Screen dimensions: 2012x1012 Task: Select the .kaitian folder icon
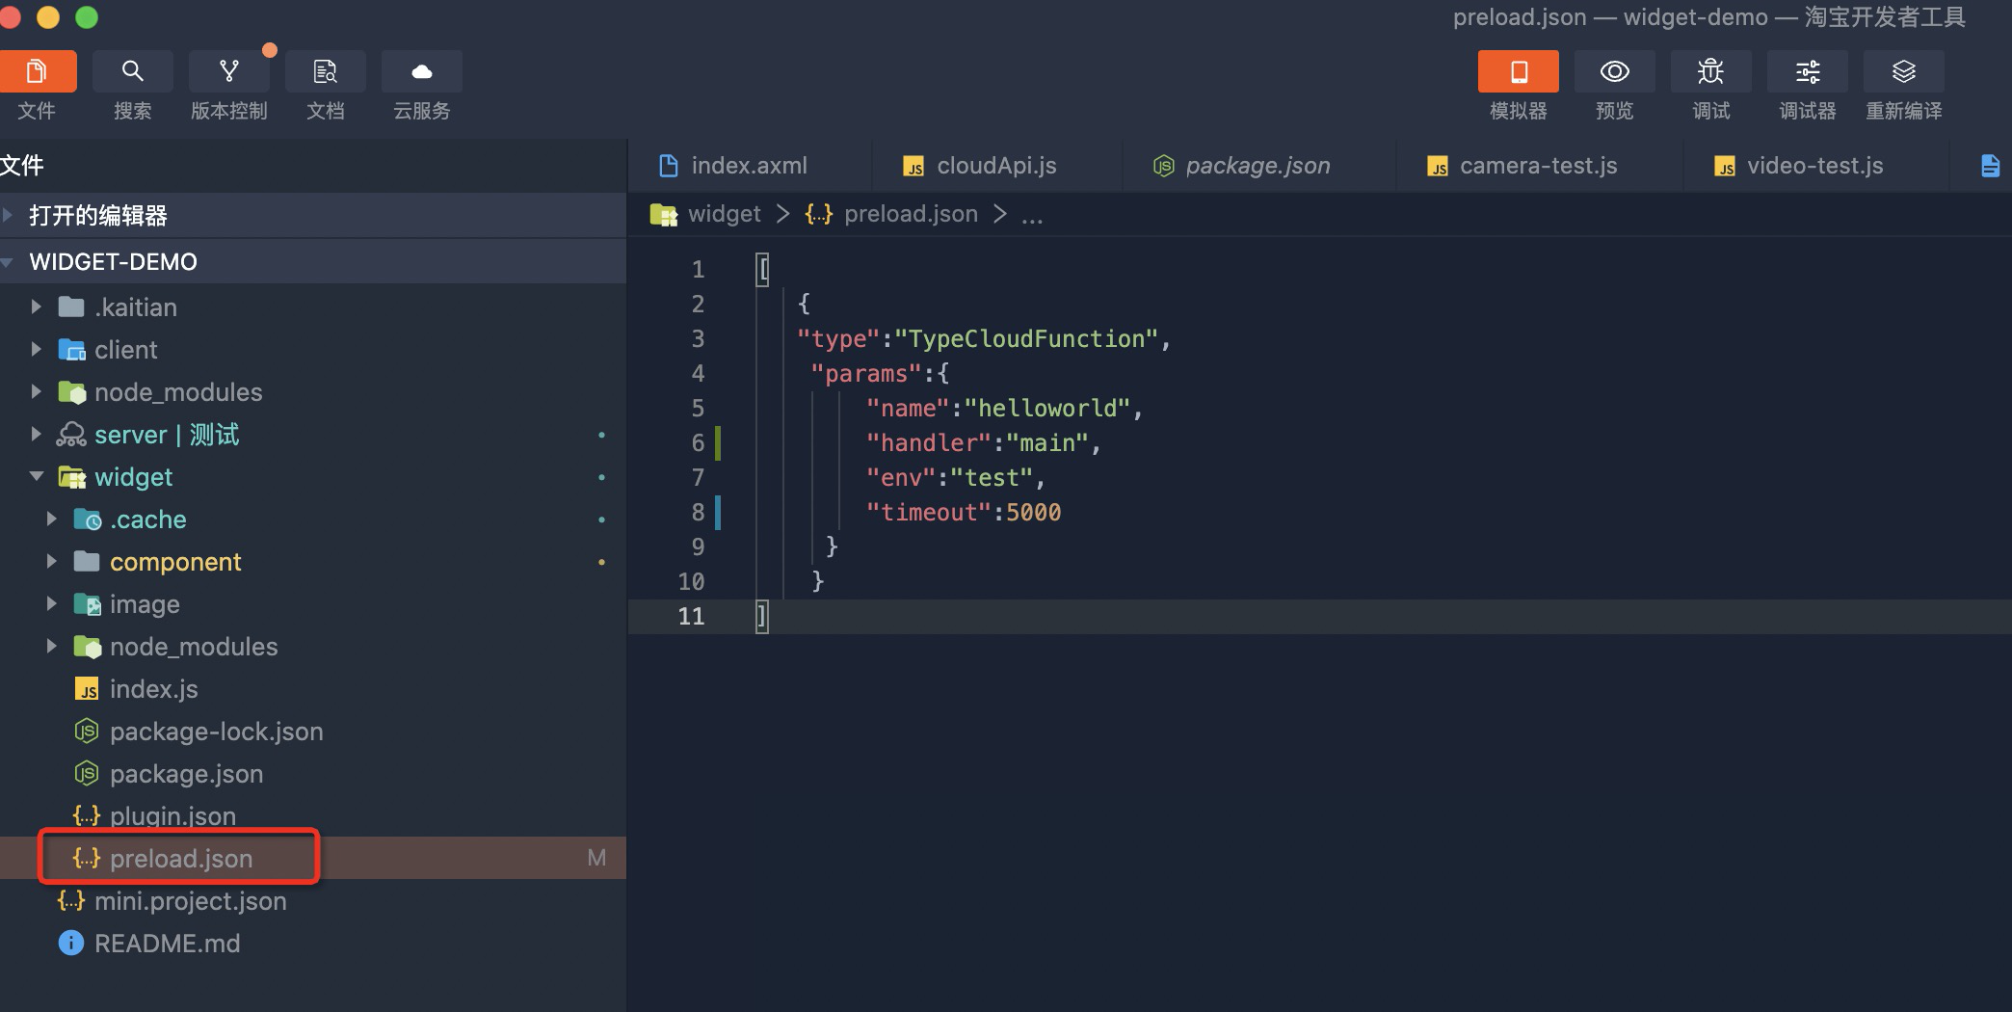pos(71,306)
